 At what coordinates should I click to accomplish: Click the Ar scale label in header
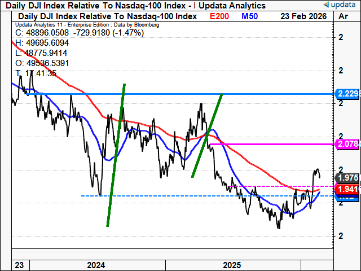(343, 16)
